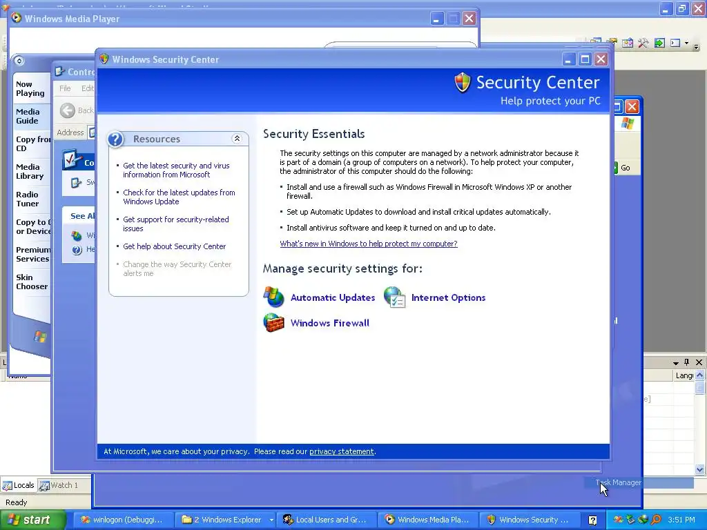The image size is (707, 530).
Task: Open the 2 Windows Explorer taskbar group
Action: tap(226, 520)
